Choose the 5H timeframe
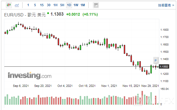177x110 pixels. point(62,5)
